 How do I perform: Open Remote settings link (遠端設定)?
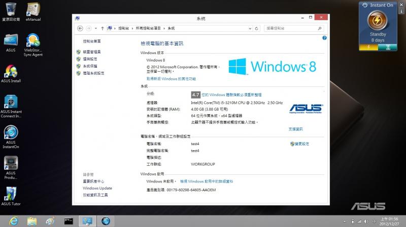coord(90,59)
